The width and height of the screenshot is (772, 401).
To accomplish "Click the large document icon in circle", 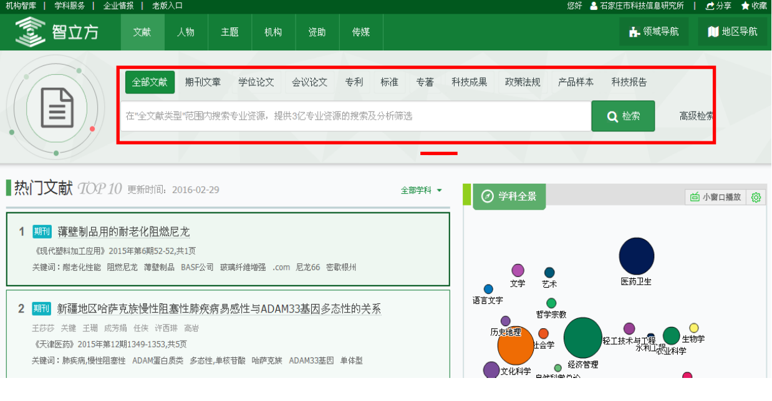I will click(x=57, y=108).
